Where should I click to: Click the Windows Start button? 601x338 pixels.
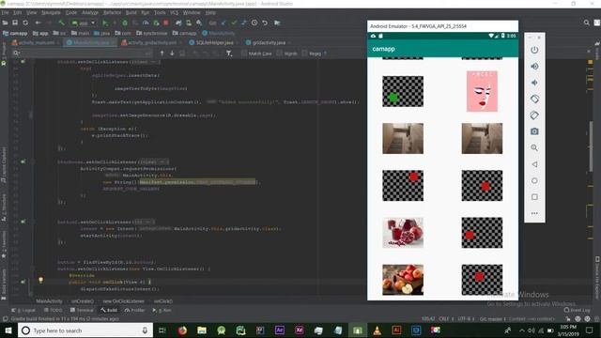tap(8, 330)
